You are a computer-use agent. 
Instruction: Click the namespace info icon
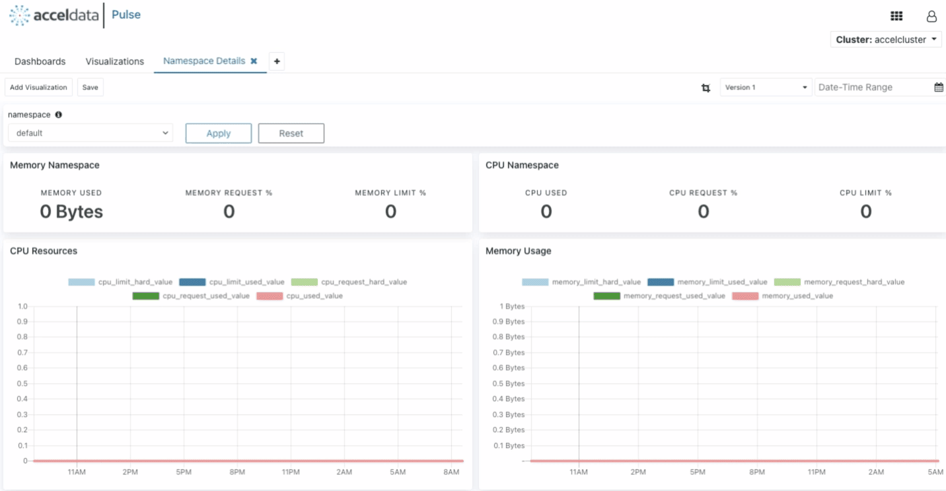coord(58,115)
